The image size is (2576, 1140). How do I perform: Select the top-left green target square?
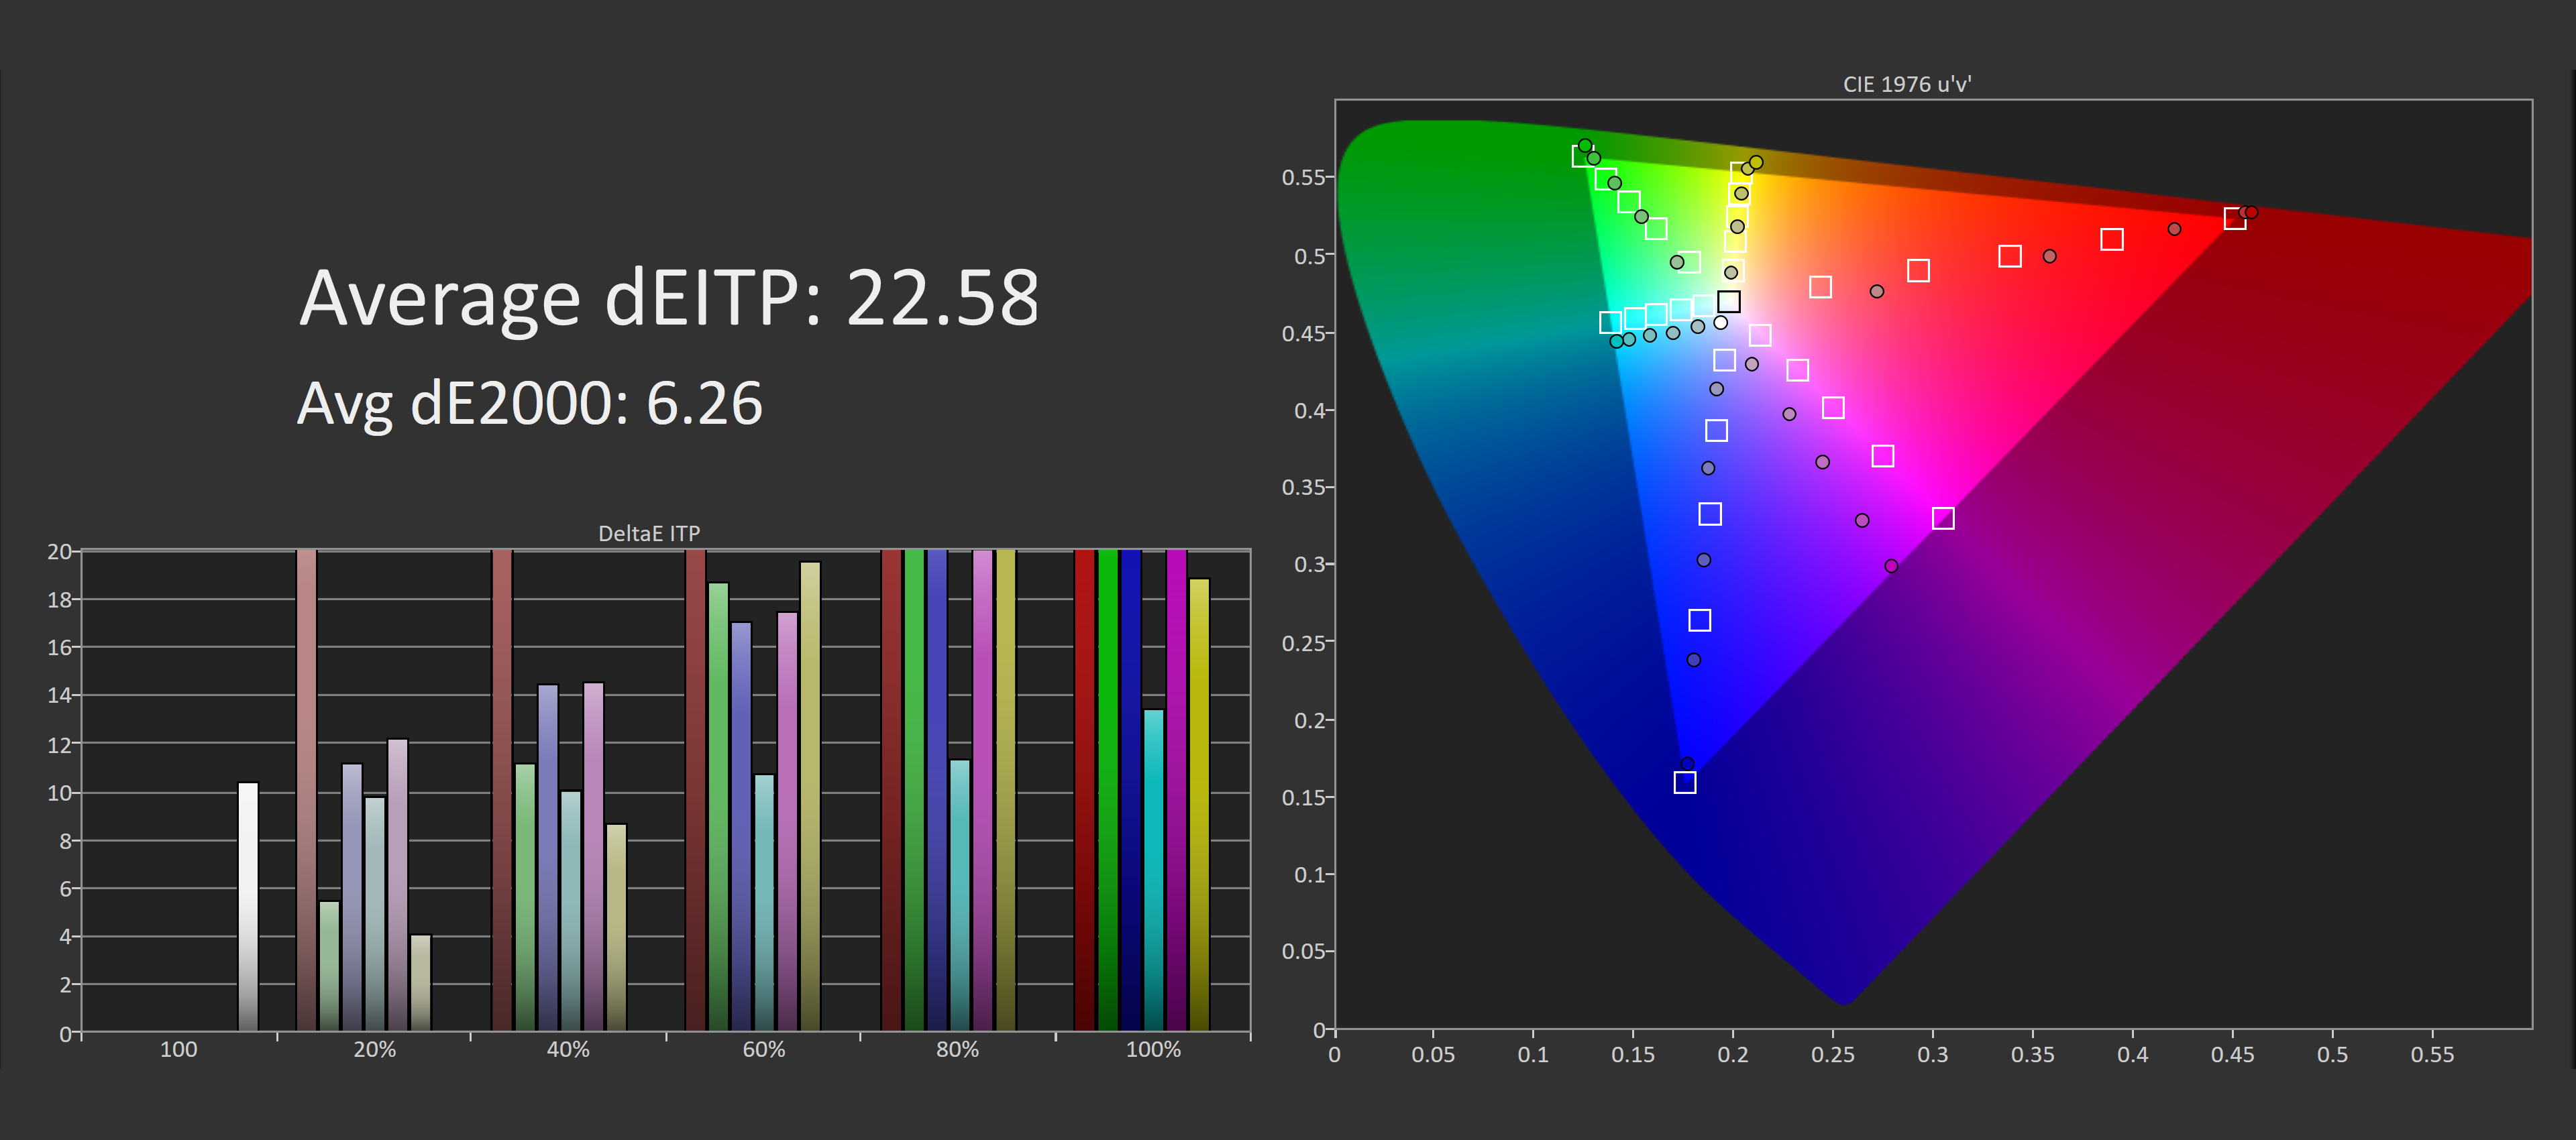click(1583, 156)
